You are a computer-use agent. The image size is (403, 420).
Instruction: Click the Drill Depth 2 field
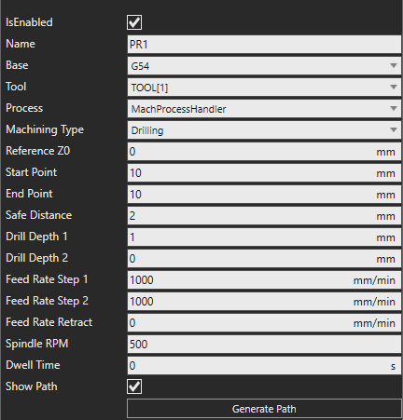tap(264, 259)
